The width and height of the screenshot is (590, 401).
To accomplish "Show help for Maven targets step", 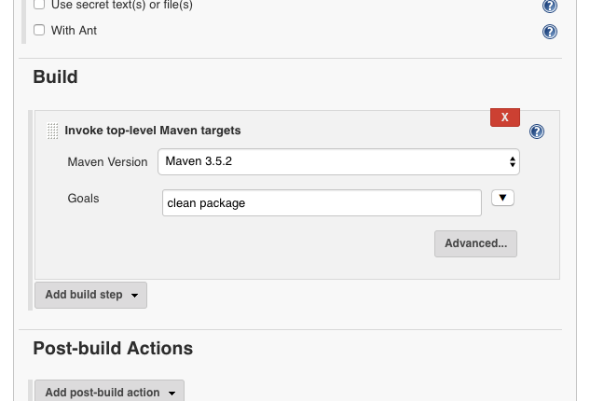I will 537,131.
